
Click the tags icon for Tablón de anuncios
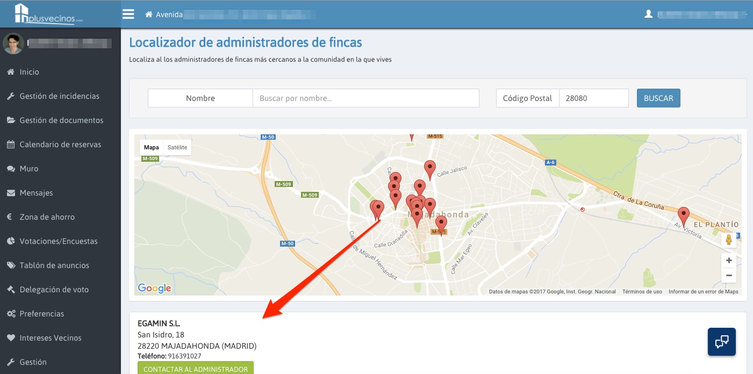10,265
